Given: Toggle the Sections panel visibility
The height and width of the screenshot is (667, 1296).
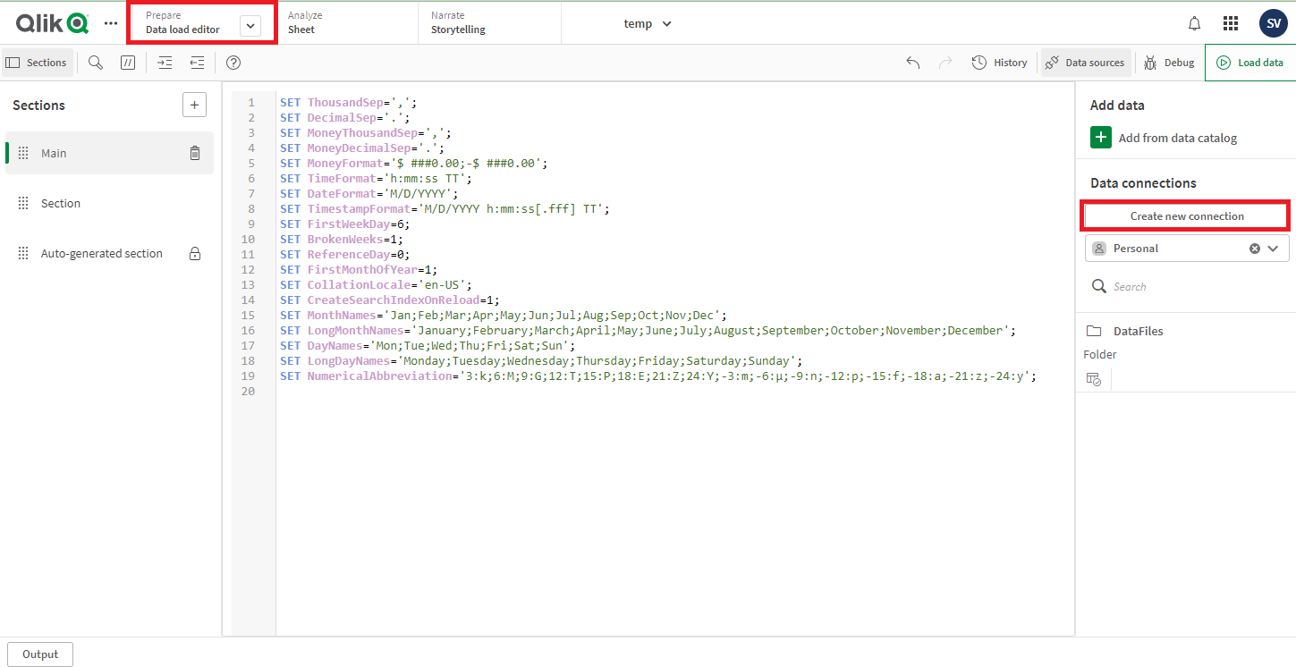Looking at the screenshot, I should click(x=38, y=63).
